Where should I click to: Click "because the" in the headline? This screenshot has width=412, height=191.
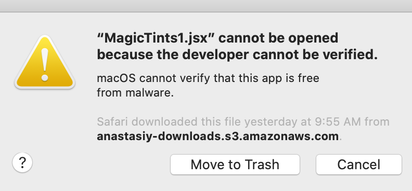[138, 54]
